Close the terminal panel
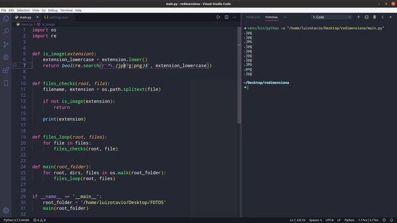 [x=390, y=17]
